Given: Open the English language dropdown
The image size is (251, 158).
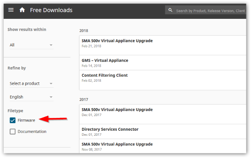Looking at the screenshot, I should click(x=31, y=97).
